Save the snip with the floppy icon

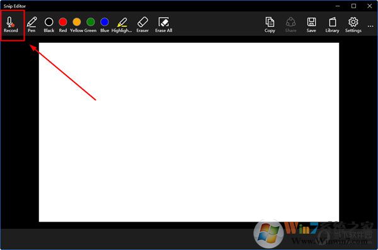311,25
